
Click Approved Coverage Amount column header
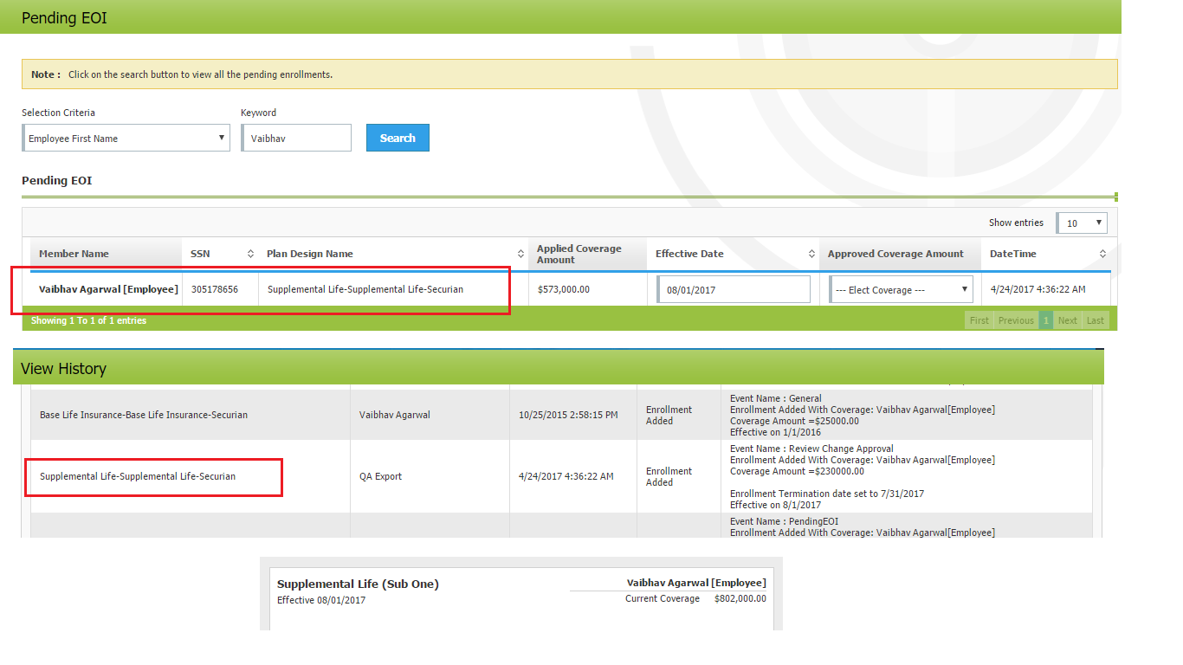coord(895,254)
